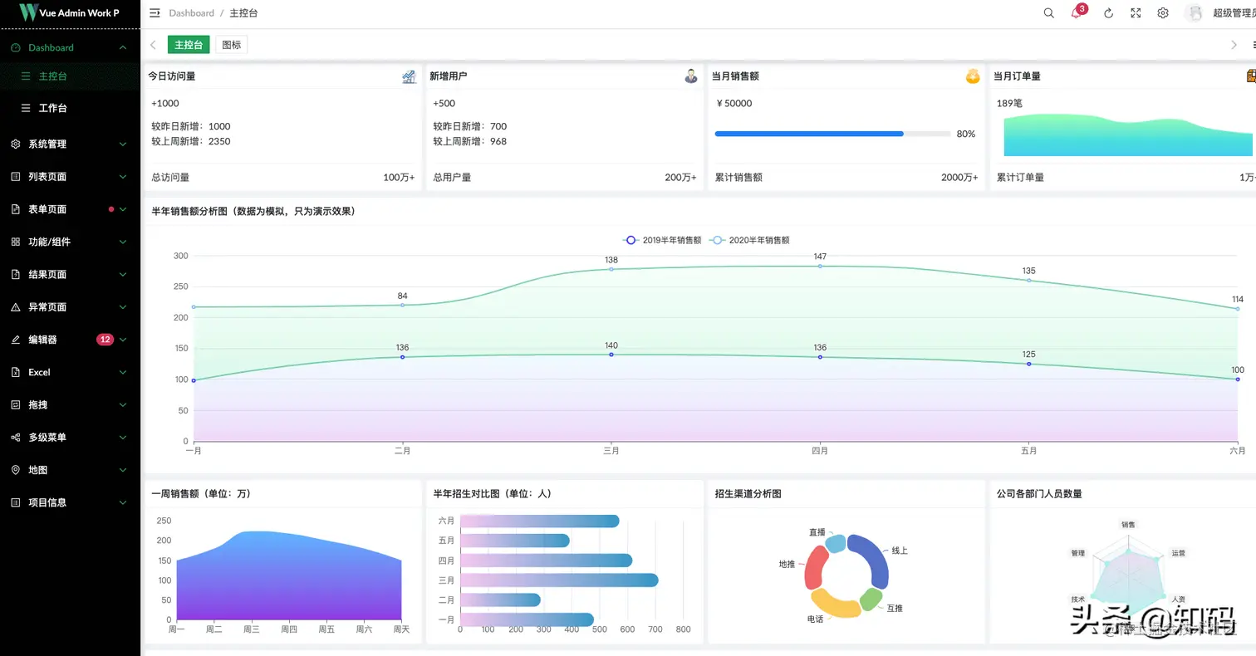Click the 12 badge on 编辑器
The image size is (1256, 656).
[x=105, y=340]
